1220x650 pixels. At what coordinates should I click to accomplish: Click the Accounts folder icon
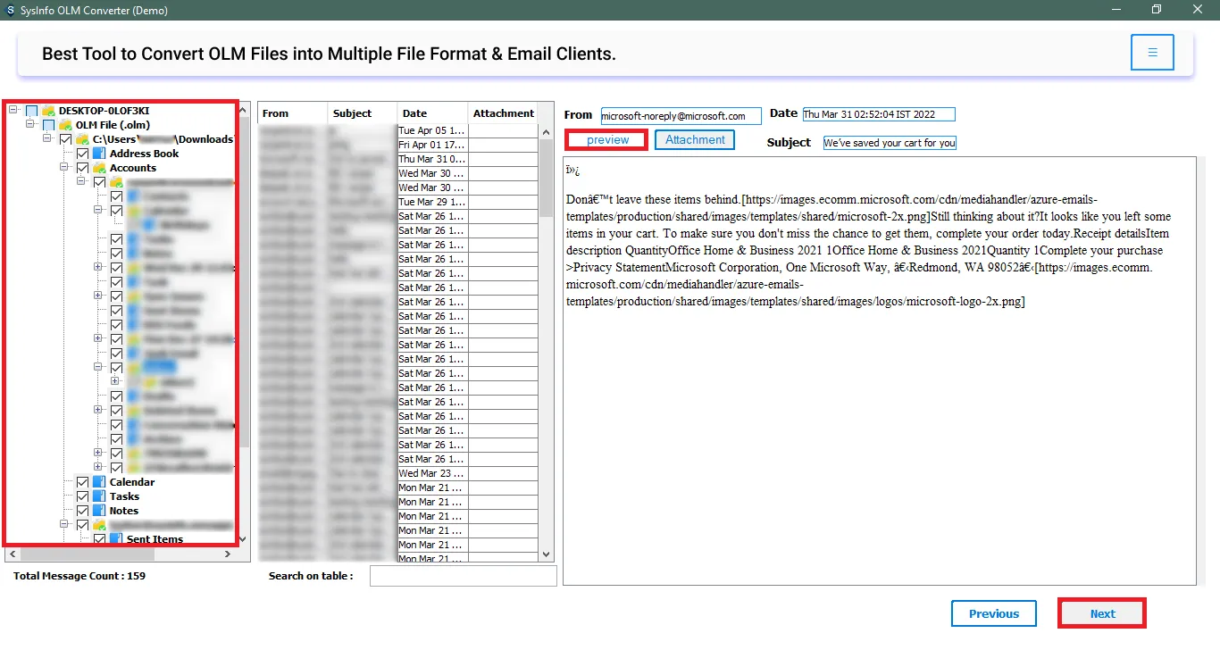pyautogui.click(x=99, y=168)
